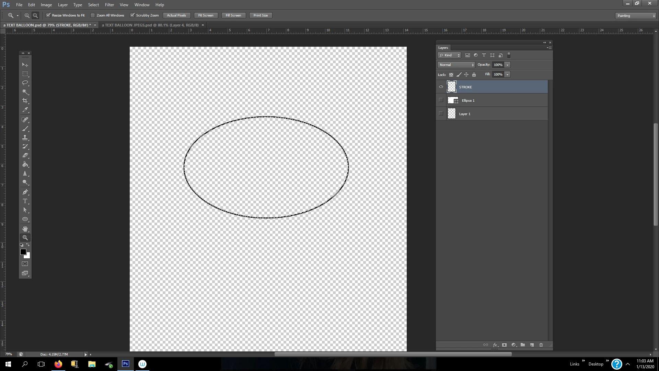Image resolution: width=659 pixels, height=371 pixels.
Task: Click the Delete layer trash icon
Action: click(541, 345)
